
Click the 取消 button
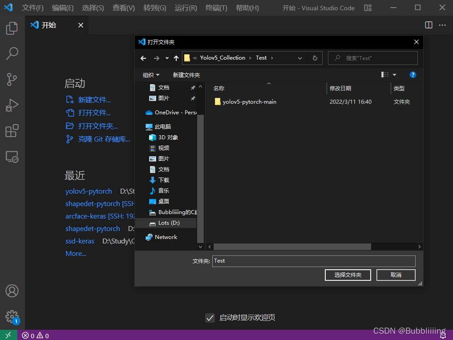point(396,275)
